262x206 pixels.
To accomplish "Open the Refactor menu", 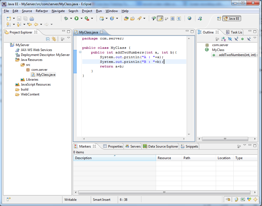I will click(41, 11).
